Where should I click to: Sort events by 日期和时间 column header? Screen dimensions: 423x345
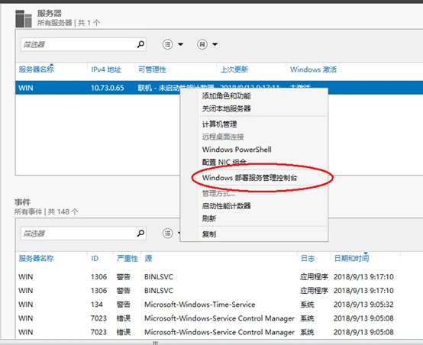351,259
